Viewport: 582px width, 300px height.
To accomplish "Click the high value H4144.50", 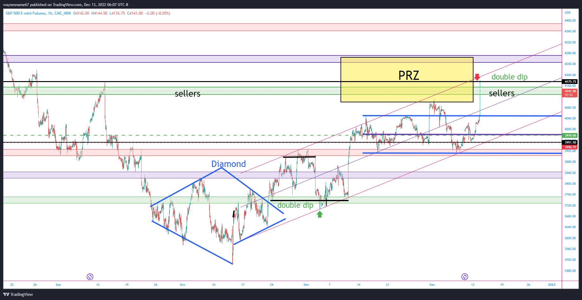I will click(99, 13).
